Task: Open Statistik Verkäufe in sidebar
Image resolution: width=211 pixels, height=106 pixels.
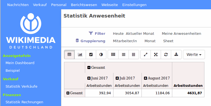Action: pos(21,86)
